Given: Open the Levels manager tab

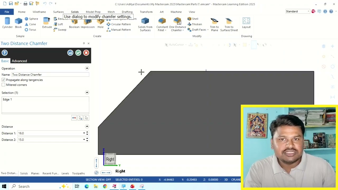Looking at the screenshot, I should (x=65, y=173).
